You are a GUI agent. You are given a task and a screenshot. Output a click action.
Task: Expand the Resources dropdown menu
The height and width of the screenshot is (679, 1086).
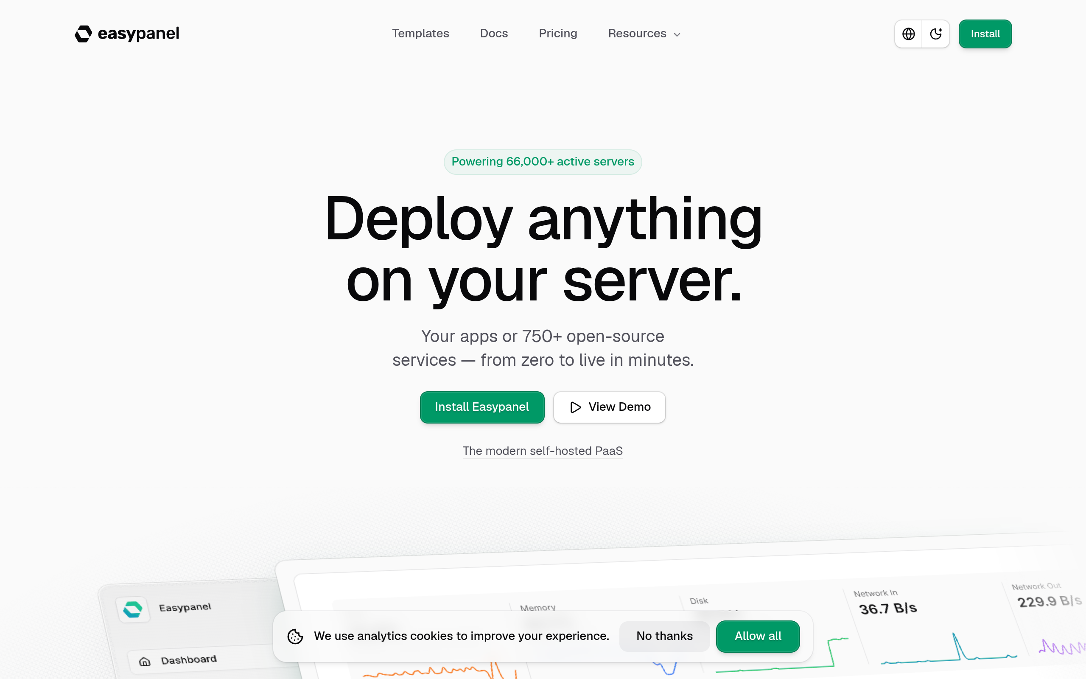tap(644, 33)
